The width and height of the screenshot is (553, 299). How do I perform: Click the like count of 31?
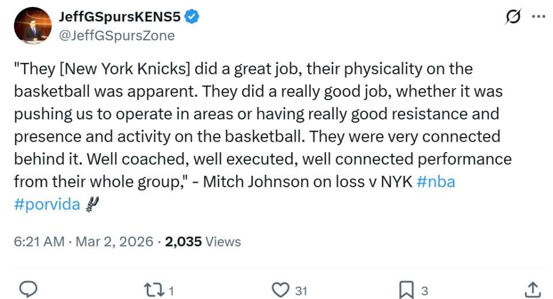301,290
